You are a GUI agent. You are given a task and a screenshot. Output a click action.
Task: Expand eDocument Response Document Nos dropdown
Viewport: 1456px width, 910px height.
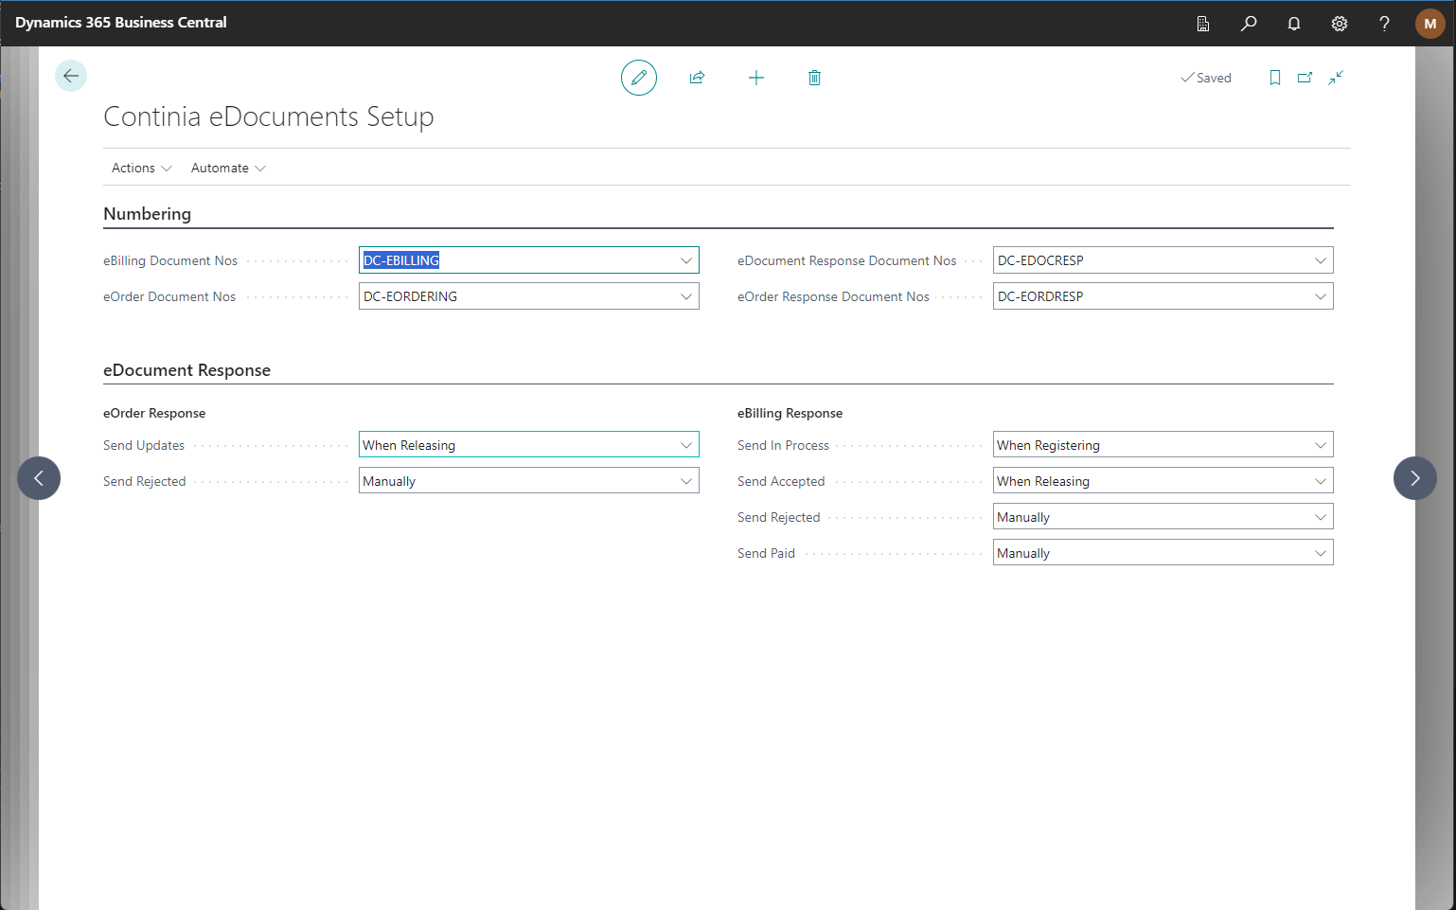(1321, 260)
